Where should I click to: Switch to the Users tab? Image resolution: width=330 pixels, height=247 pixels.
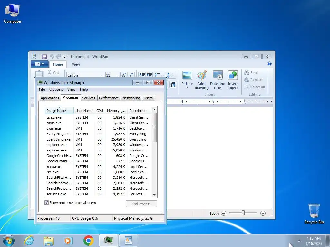point(148,98)
